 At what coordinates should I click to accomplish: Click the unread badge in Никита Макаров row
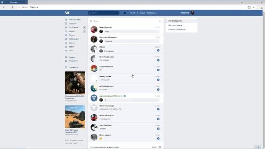pyautogui.click(x=158, y=119)
